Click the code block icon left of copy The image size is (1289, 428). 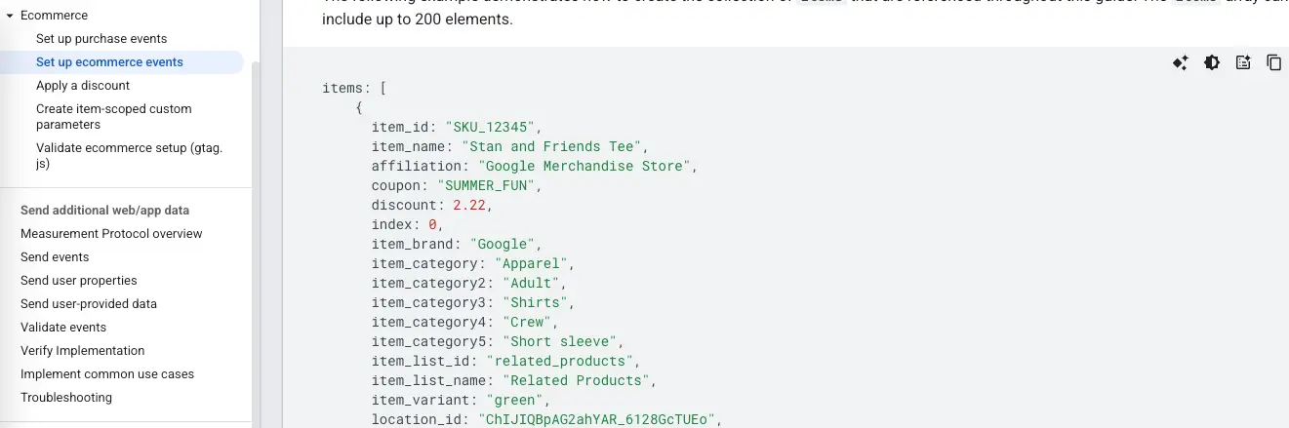pos(1242,62)
